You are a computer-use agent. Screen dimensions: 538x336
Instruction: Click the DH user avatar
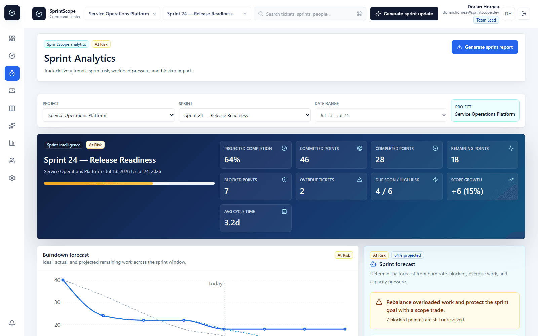pyautogui.click(x=508, y=14)
